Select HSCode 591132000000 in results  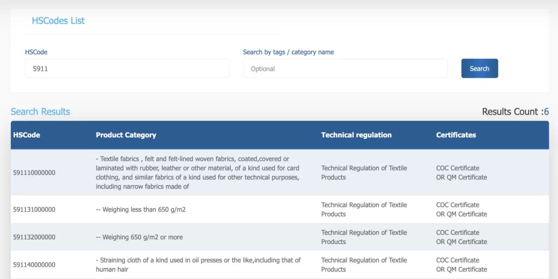[34, 237]
